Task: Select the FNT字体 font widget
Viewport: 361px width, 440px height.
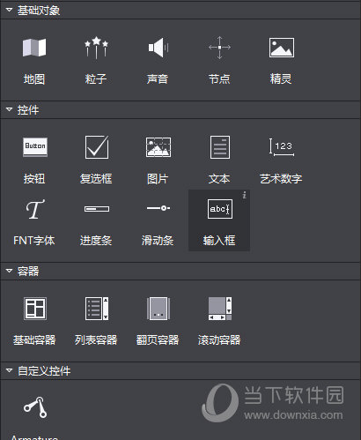Action: [35, 209]
